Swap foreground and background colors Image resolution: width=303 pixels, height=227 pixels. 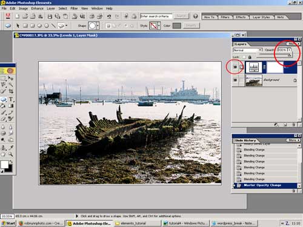[10, 162]
